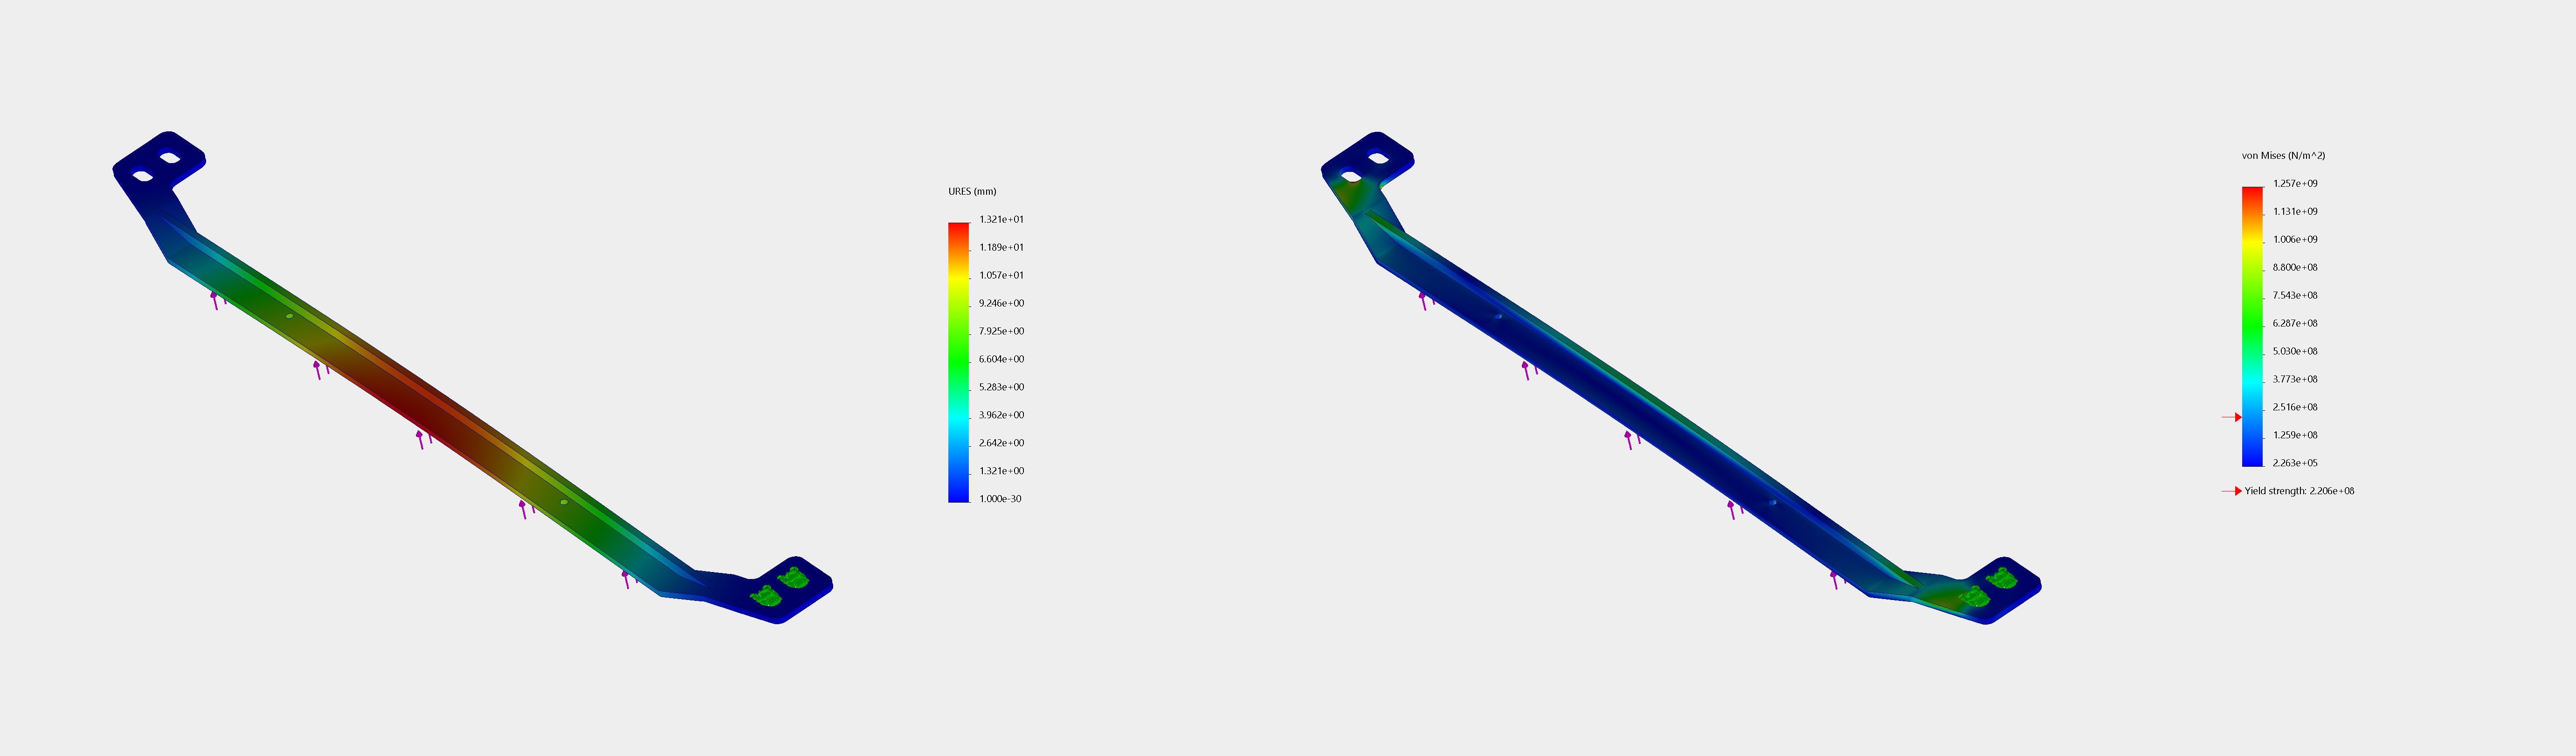The width and height of the screenshot is (2576, 756).
Task: Select the Yield strength: 2.206e+08 label
Action: 2299,491
